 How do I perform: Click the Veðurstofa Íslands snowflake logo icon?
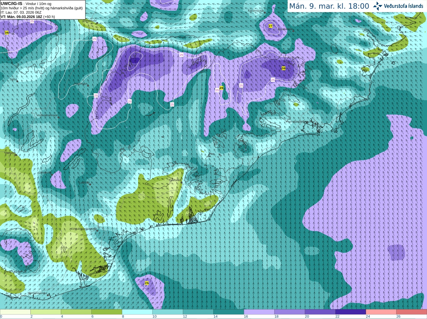378,6
